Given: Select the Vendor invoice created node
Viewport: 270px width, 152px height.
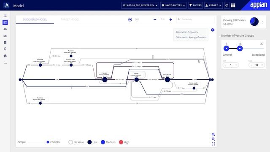Looking at the screenshot, I should 105,80.
